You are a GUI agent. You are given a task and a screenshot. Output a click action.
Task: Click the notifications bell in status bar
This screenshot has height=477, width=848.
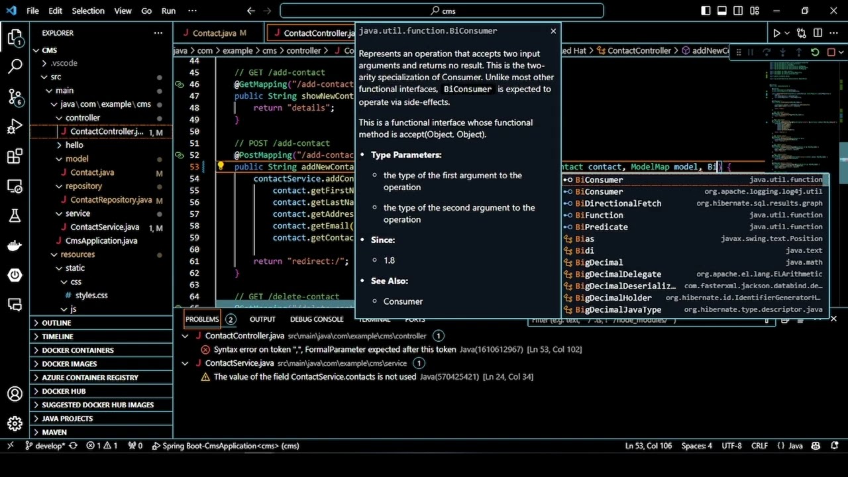click(x=833, y=446)
